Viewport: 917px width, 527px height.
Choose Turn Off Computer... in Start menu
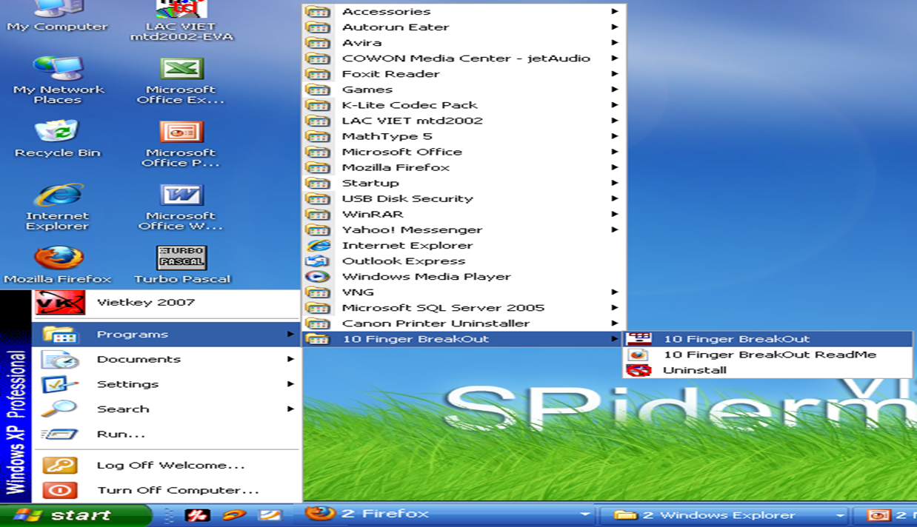[x=167, y=490]
